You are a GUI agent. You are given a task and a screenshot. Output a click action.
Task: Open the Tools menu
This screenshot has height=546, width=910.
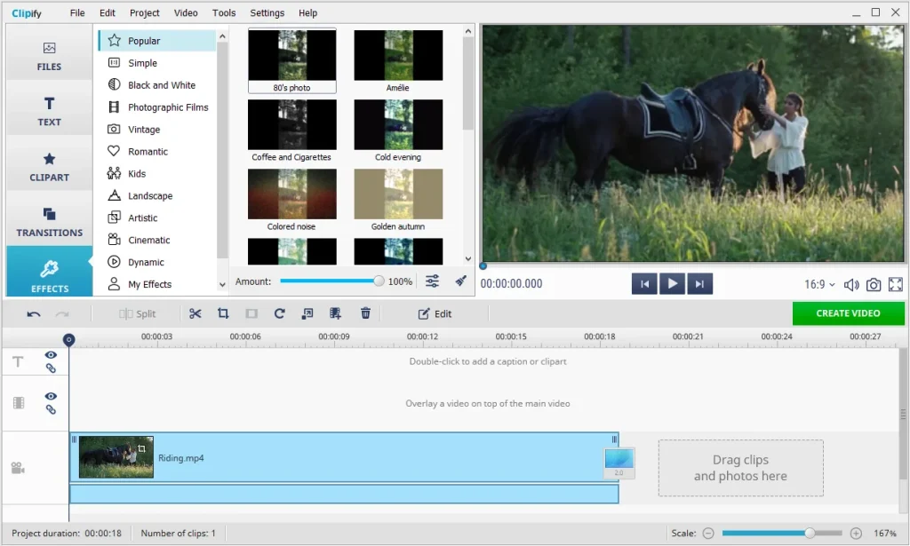(224, 12)
